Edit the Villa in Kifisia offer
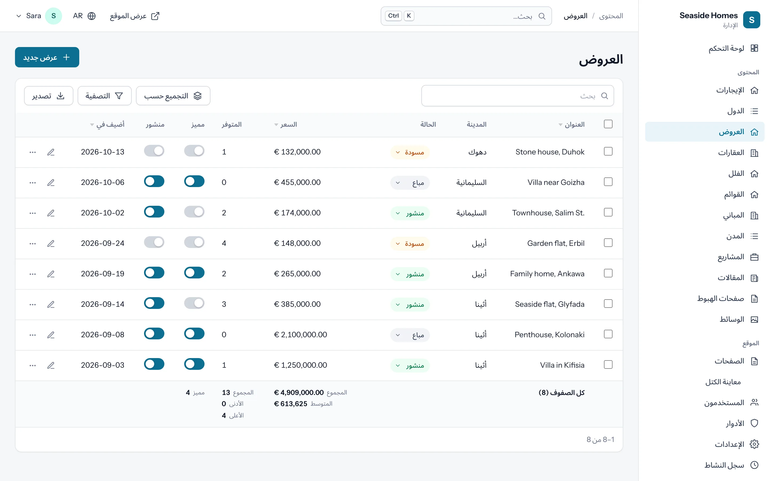Screen dimensions: 771x481 click(x=51, y=366)
